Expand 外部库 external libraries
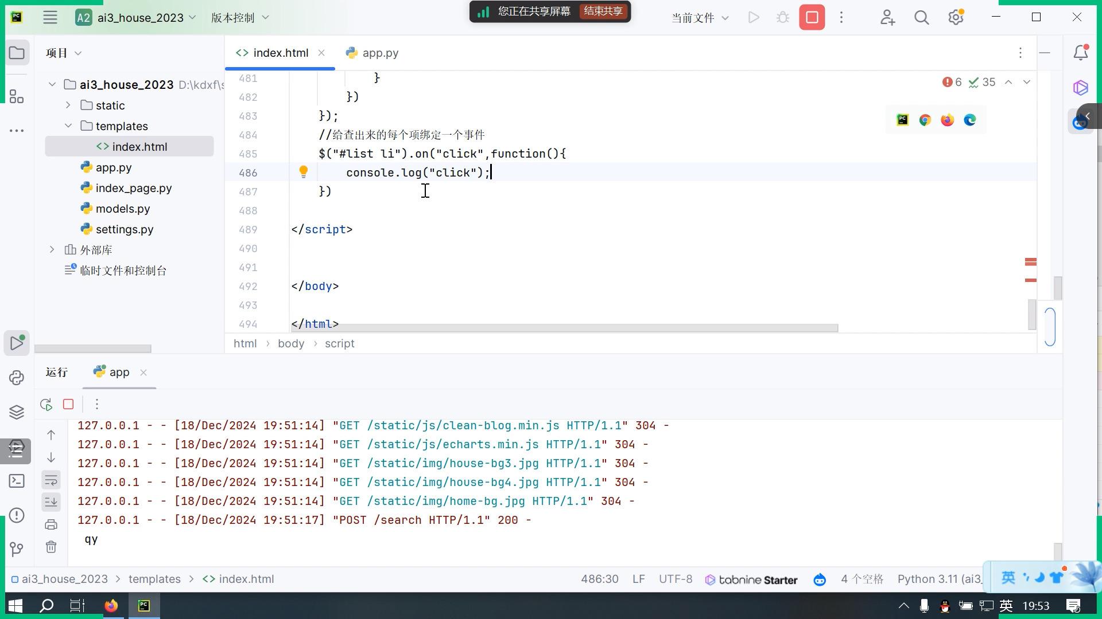 [52, 250]
